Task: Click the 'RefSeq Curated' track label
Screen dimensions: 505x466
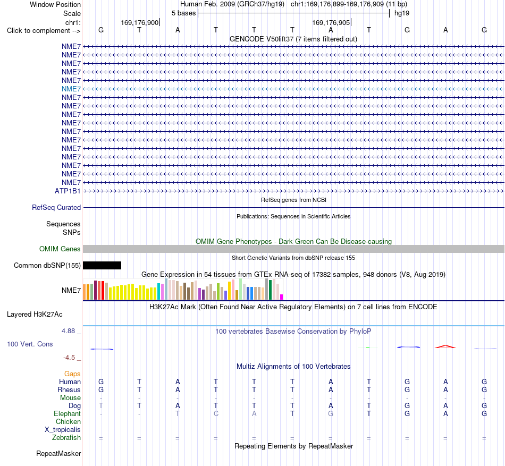Action: [x=56, y=208]
